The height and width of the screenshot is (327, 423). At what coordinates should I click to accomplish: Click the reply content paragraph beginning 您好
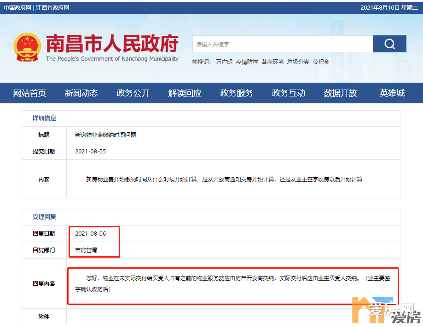pos(233,284)
